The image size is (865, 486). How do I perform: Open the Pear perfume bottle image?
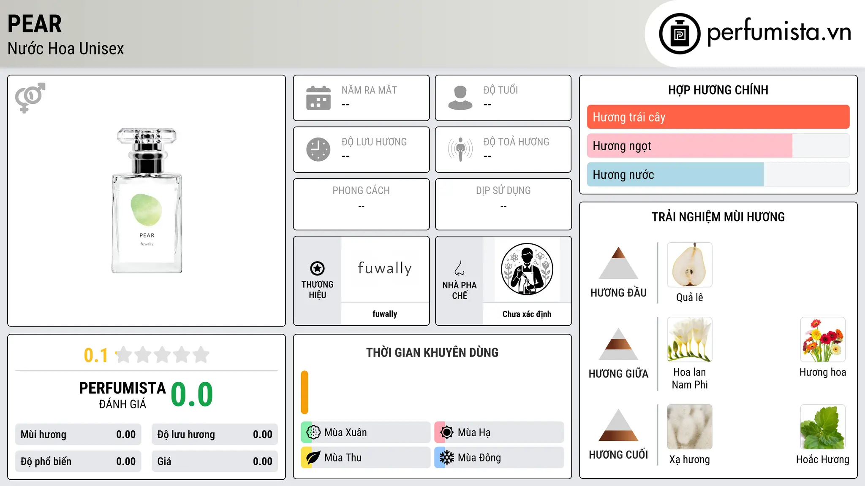tap(147, 201)
